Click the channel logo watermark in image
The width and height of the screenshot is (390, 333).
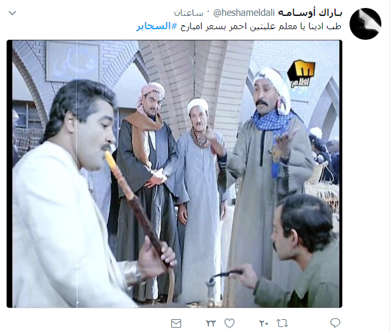point(301,74)
